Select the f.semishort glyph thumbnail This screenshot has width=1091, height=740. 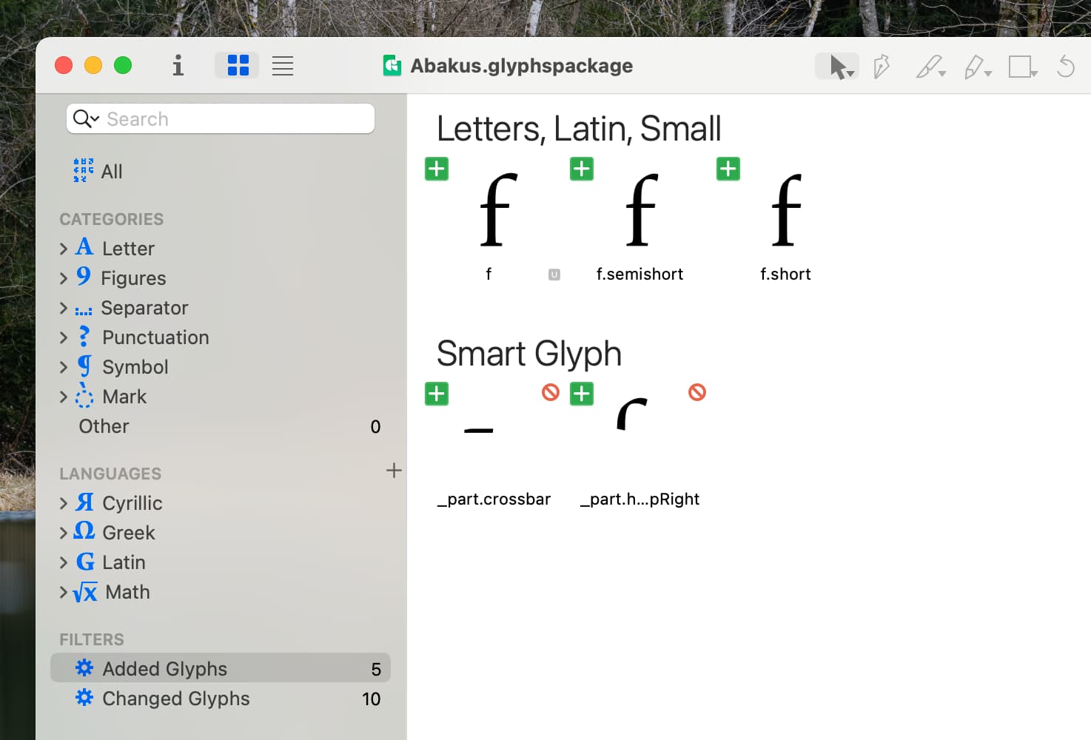[x=640, y=211]
